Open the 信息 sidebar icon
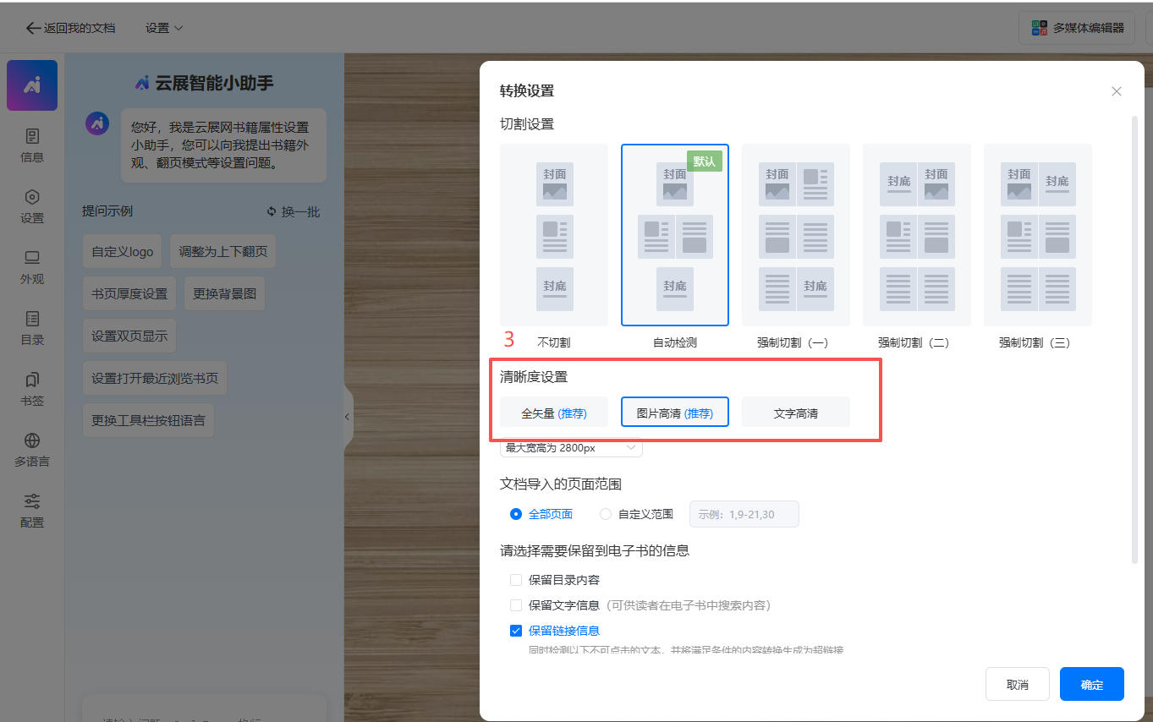 tap(32, 137)
